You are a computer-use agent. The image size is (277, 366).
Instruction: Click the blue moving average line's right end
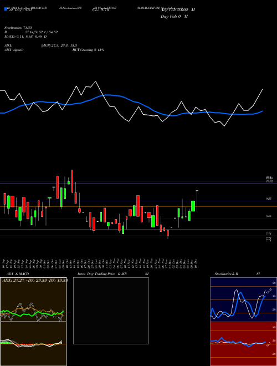[x=263, y=111]
